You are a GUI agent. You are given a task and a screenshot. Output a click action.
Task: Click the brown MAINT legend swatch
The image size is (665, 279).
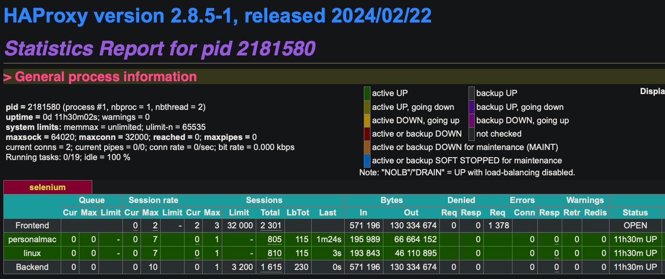[x=366, y=147]
